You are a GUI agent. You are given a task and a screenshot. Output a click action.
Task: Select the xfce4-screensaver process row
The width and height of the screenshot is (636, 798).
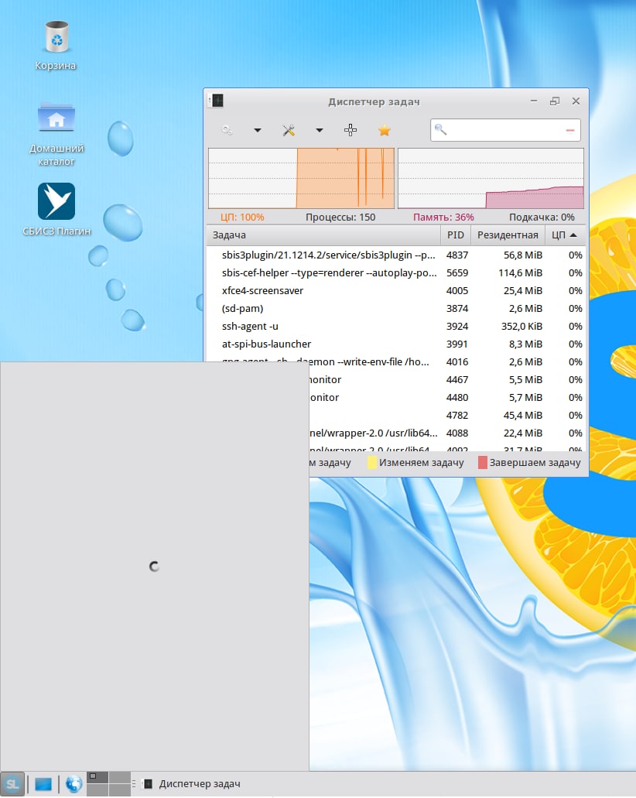(396, 290)
